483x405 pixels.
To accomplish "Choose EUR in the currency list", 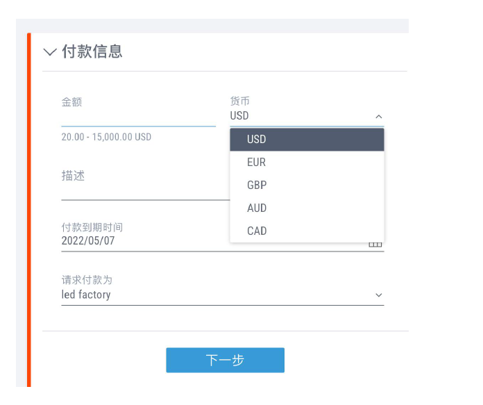I will point(307,163).
